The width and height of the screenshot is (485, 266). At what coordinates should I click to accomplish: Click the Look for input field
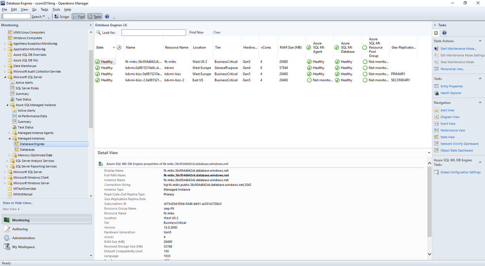click(154, 33)
